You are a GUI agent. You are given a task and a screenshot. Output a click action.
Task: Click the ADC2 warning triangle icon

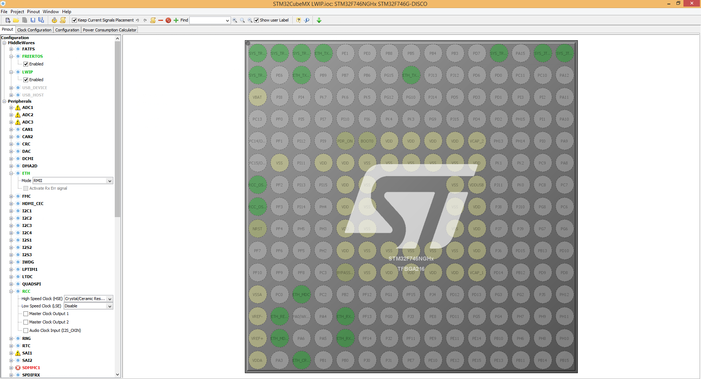pos(18,115)
